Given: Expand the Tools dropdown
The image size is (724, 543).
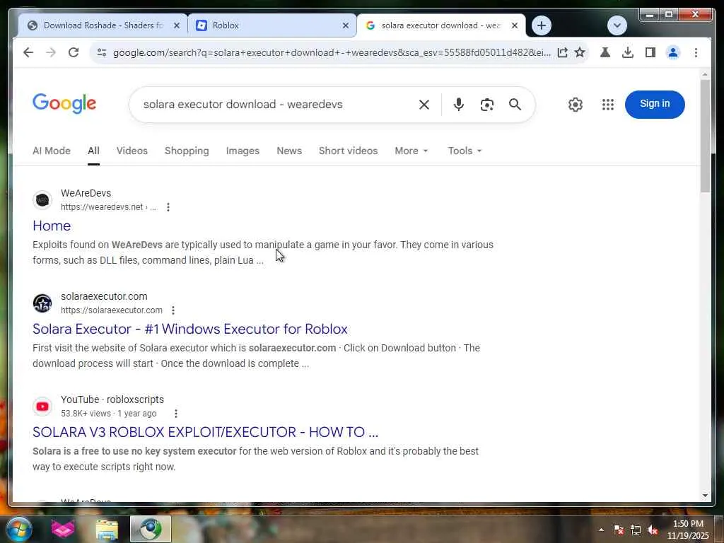Looking at the screenshot, I should click(465, 151).
